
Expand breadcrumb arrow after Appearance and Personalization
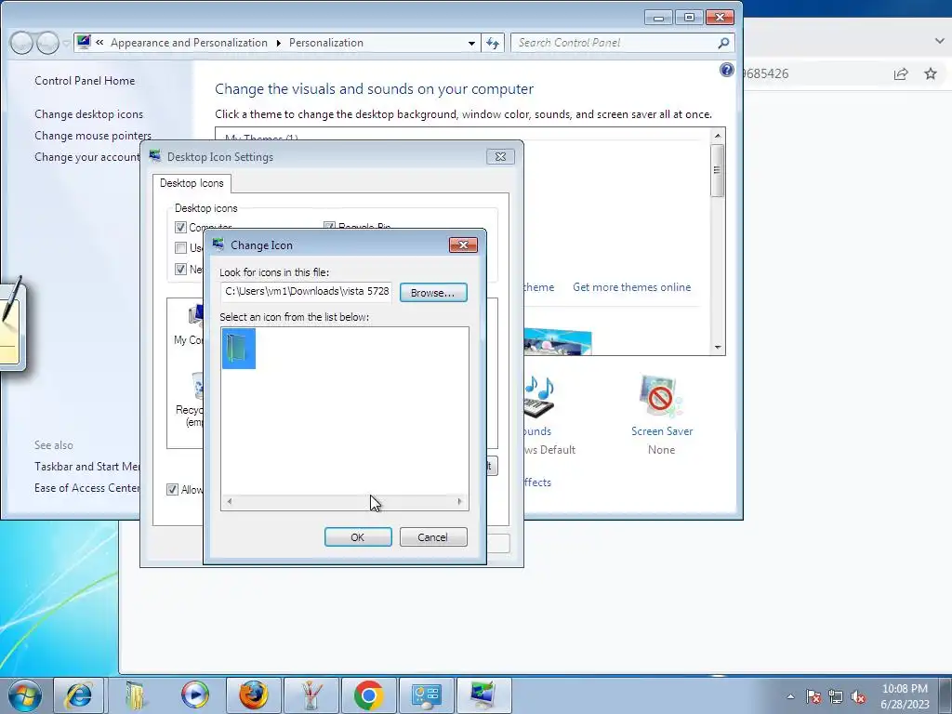[x=279, y=43]
